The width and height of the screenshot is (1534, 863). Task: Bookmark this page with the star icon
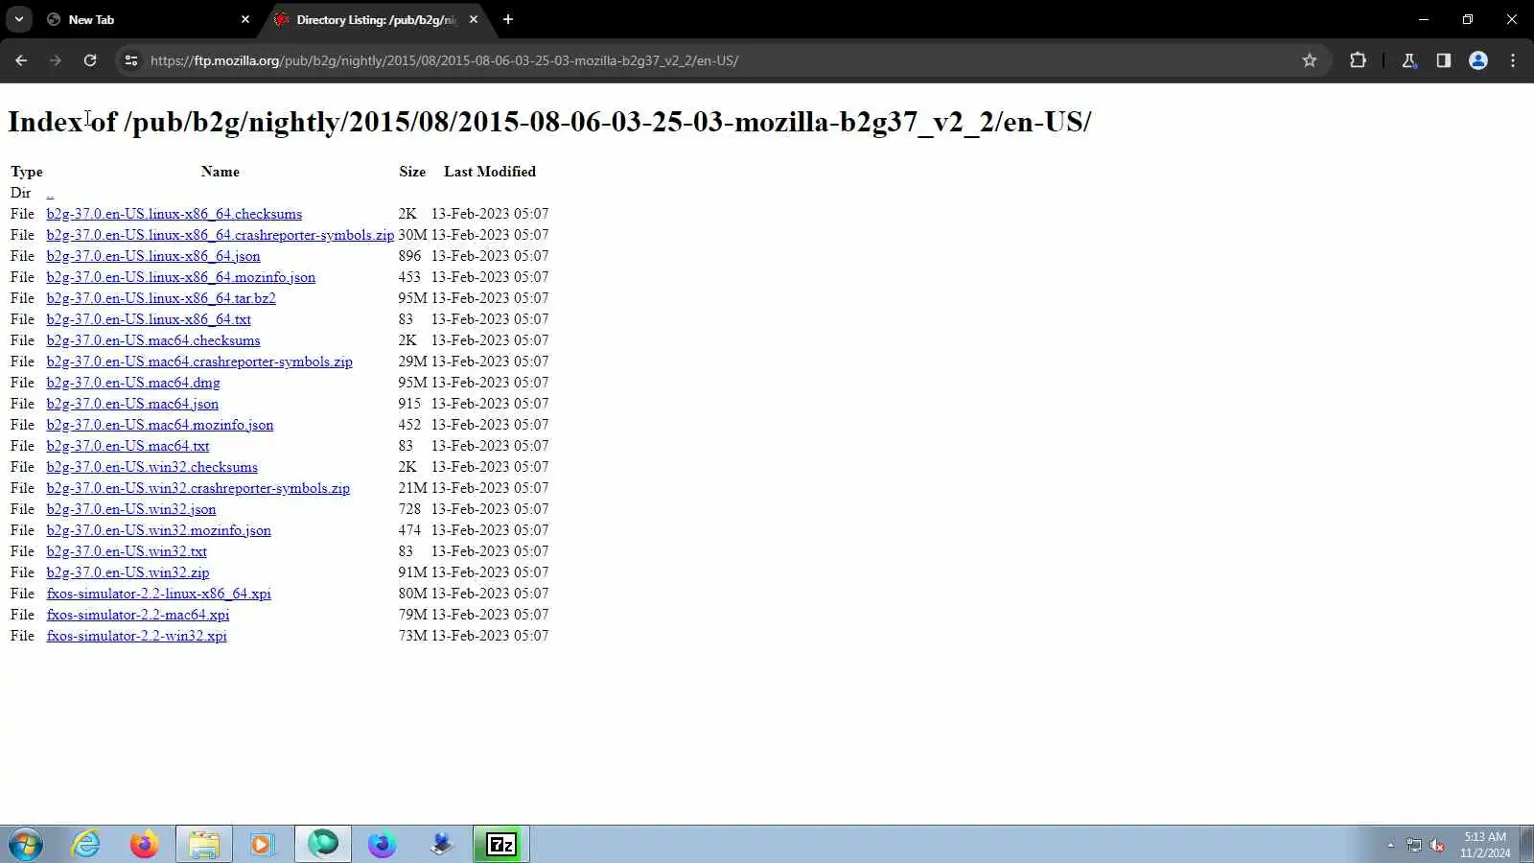[x=1310, y=60]
